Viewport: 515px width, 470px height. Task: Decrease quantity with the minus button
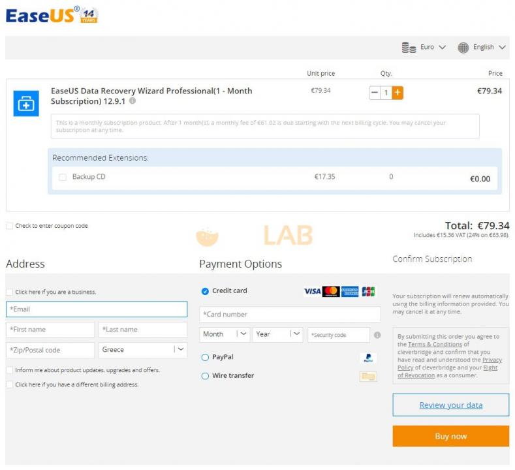coord(375,93)
